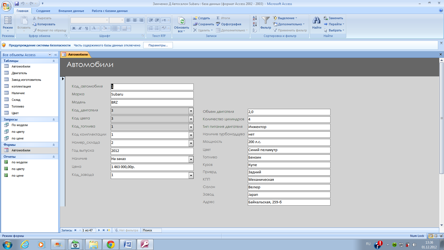The width and height of the screenshot is (444, 250).
Task: Click the Поиск search box
Action: pyautogui.click(x=152, y=230)
